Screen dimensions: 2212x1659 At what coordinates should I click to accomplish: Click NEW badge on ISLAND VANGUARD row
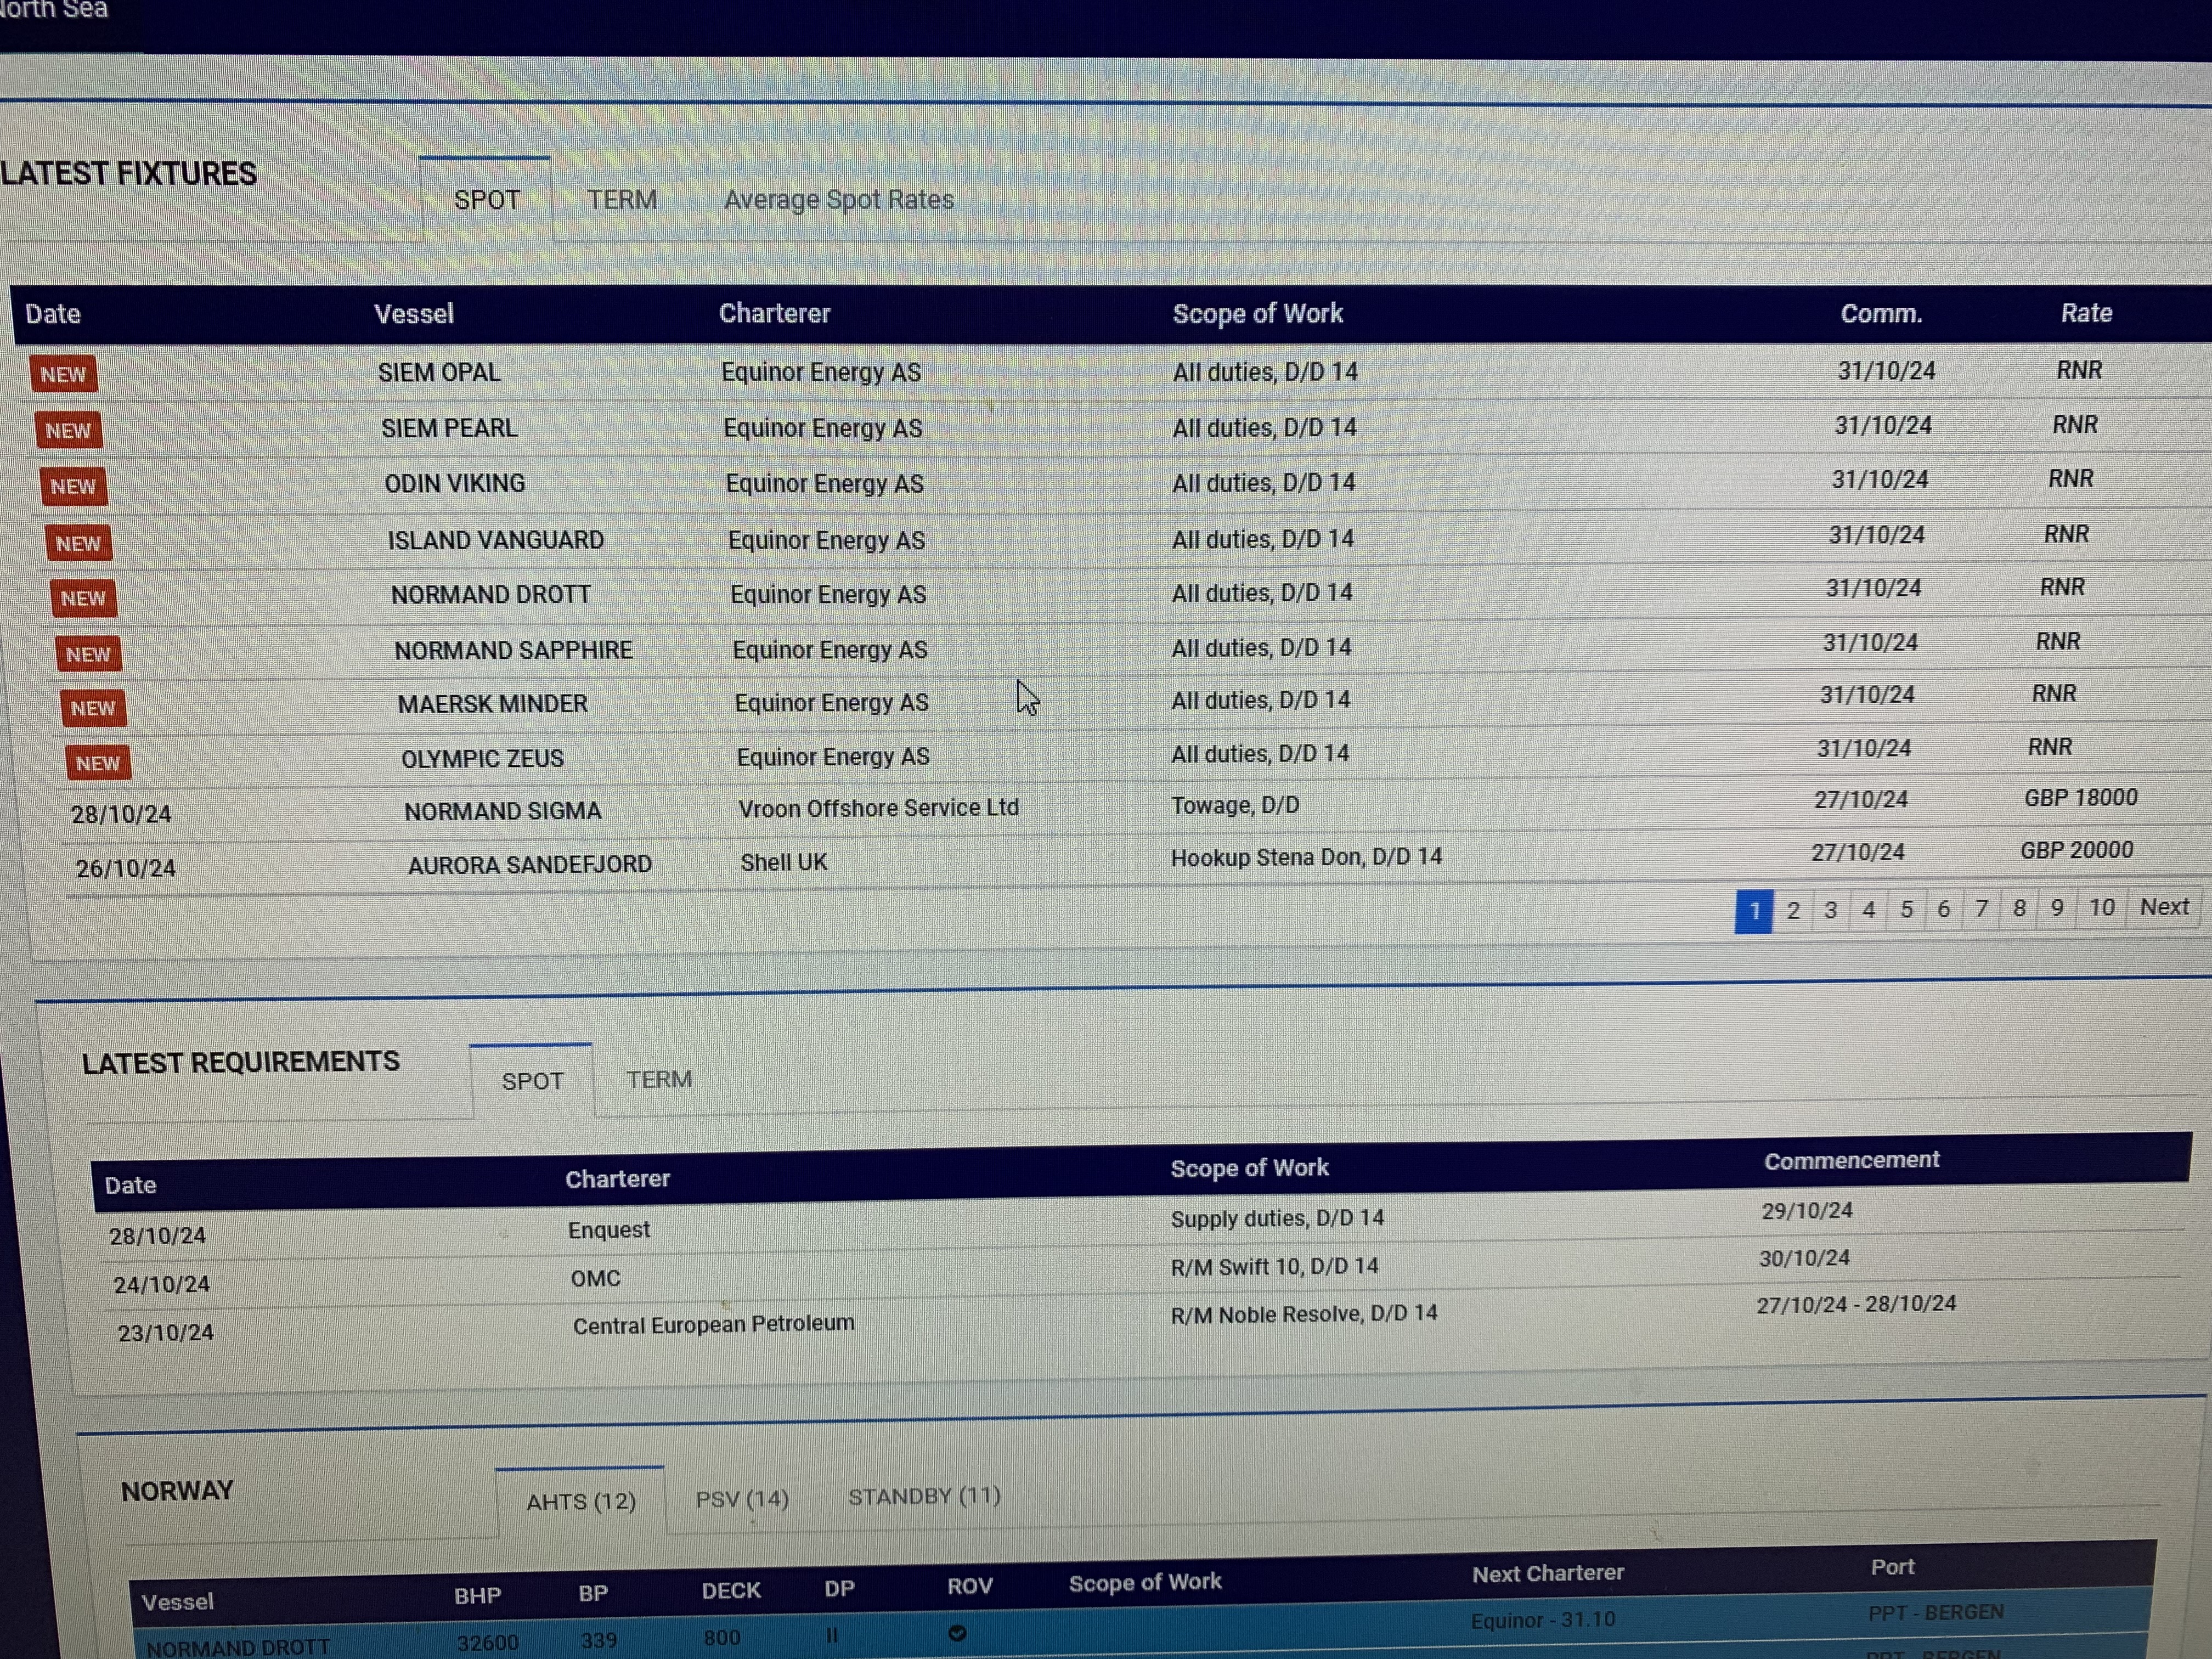coord(78,543)
